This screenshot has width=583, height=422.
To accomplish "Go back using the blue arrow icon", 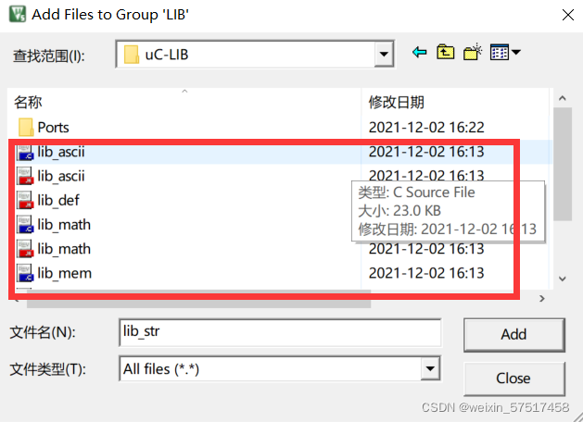I will 419,52.
